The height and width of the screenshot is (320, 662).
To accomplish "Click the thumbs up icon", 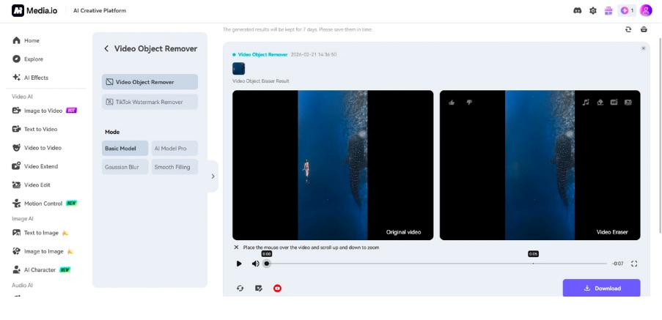I will pos(452,102).
